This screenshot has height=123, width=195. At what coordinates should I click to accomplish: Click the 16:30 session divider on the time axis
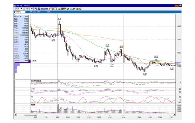coord(123,117)
